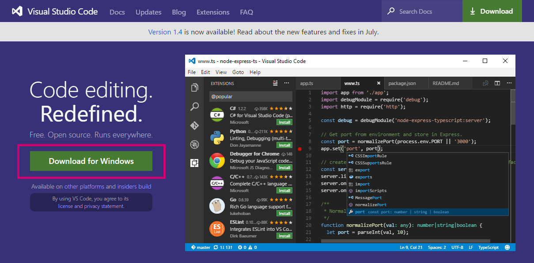The width and height of the screenshot is (534, 263).
Task: Open the Search view in activity bar
Action: (194, 107)
